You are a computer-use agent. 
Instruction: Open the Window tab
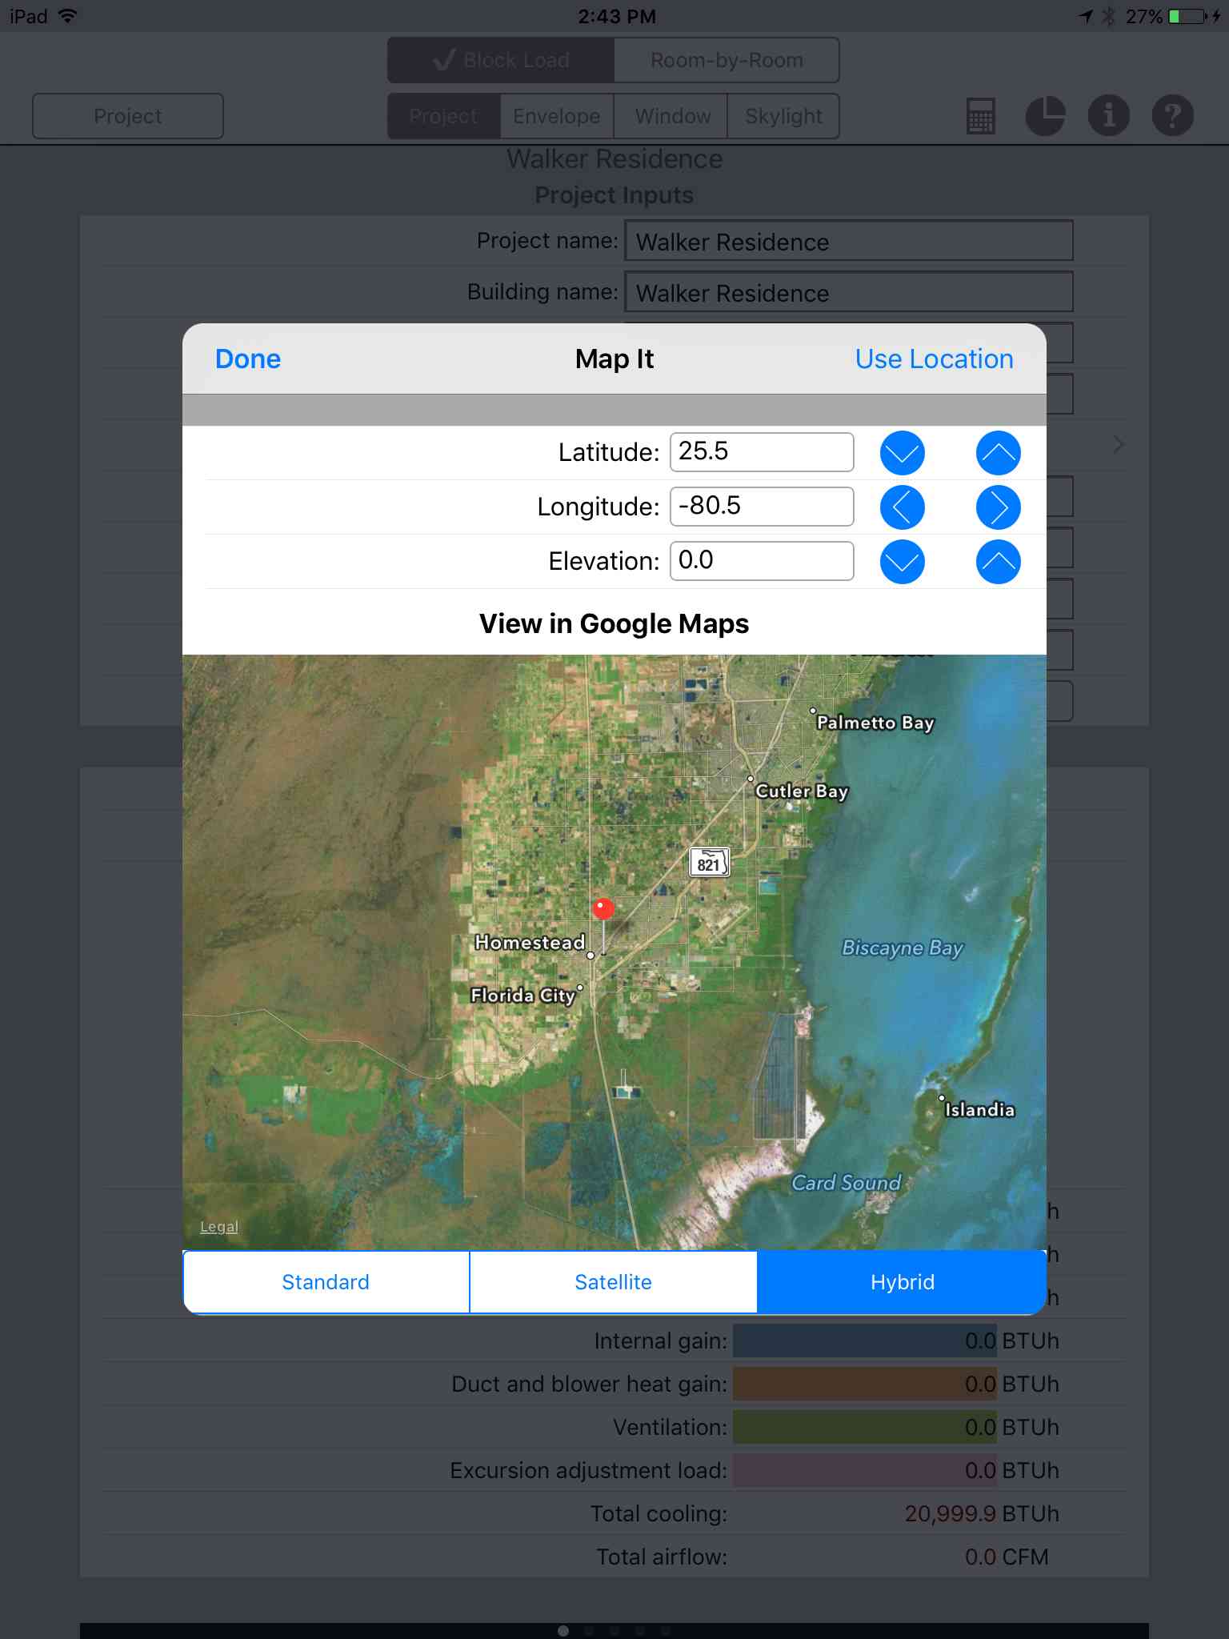pyautogui.click(x=672, y=116)
